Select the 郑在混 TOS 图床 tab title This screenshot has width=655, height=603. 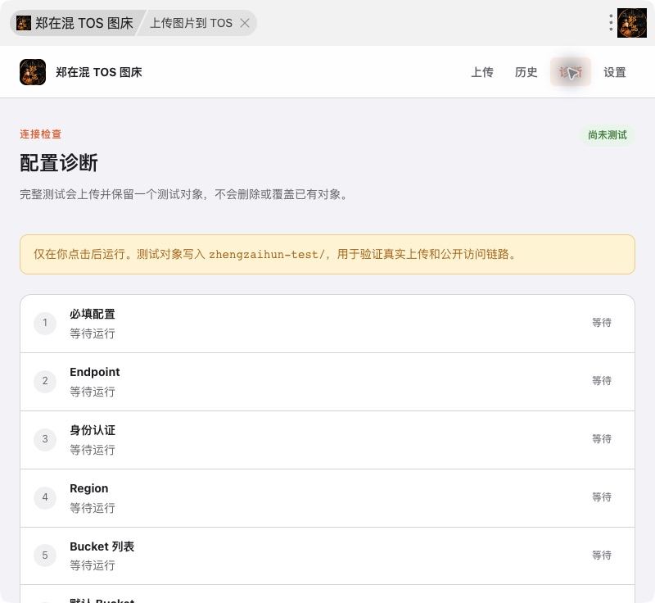[84, 23]
